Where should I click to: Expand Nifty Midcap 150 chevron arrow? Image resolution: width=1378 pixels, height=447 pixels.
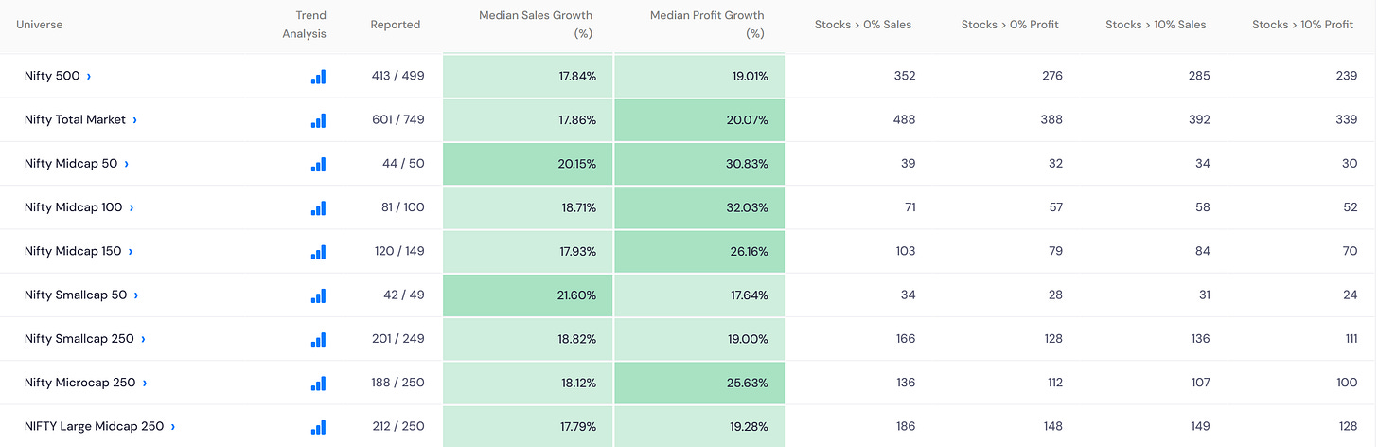(x=131, y=252)
